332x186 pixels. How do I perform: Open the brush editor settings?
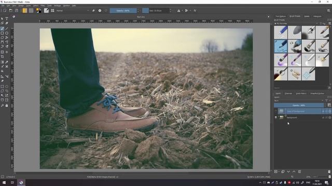click(x=46, y=10)
